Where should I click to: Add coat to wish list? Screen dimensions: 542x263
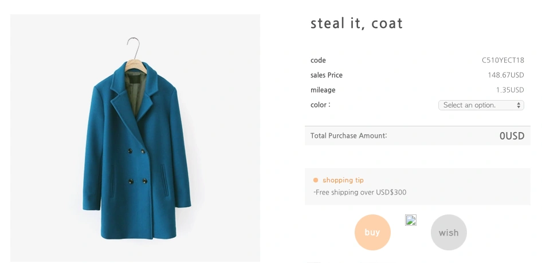449,233
